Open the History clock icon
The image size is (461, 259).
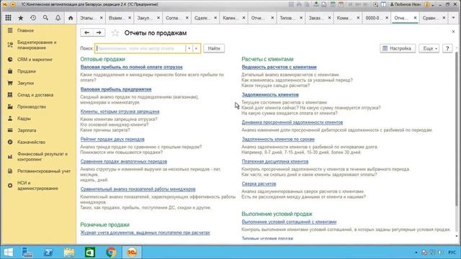33,18
